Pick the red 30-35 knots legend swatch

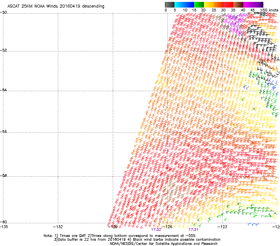229,5
